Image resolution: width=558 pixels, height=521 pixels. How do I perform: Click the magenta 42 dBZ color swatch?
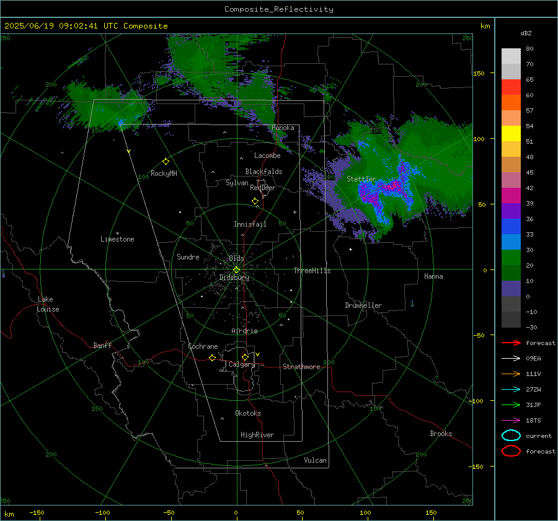[x=511, y=195]
